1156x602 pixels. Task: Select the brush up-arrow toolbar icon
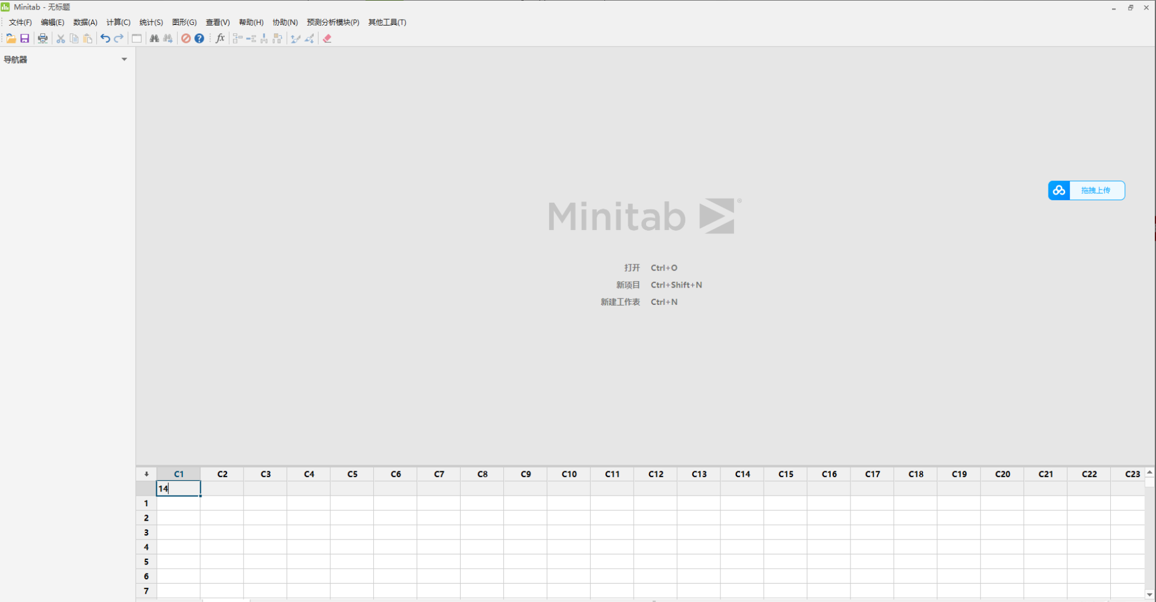coord(295,39)
